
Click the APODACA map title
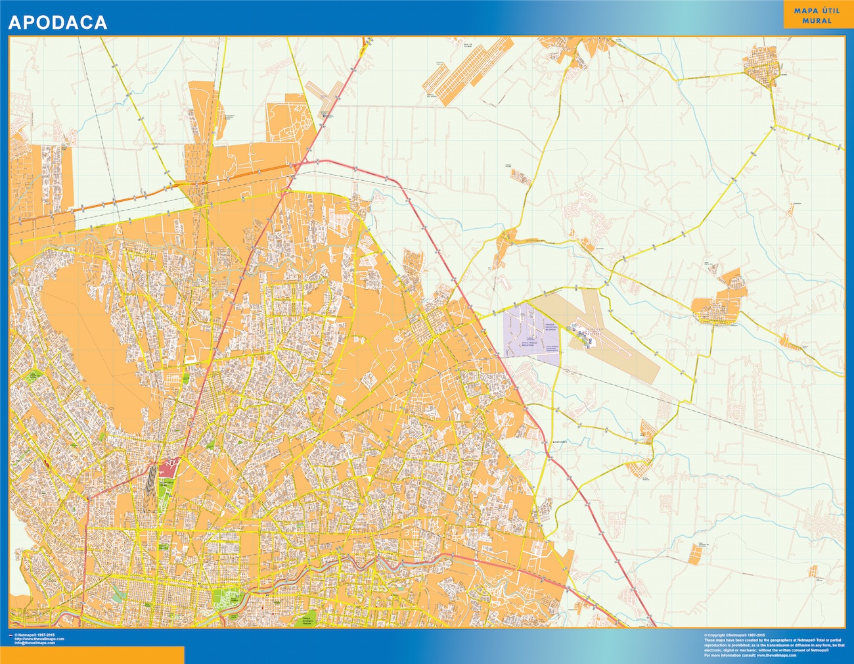pyautogui.click(x=58, y=22)
